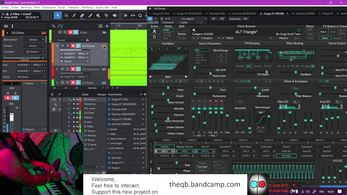Select the Paint line tool
This screenshot has height=195, width=347.
[x=90, y=15]
